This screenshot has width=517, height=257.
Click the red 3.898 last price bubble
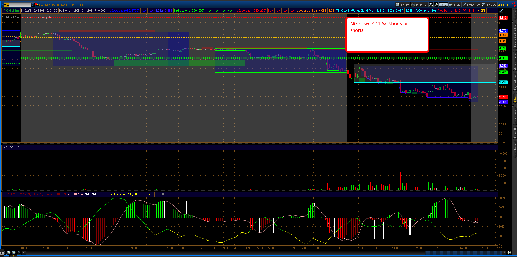503,97
